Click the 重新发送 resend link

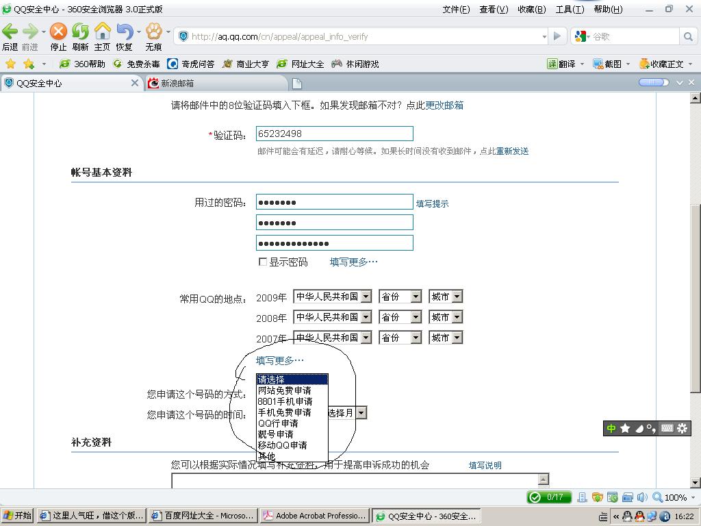coord(512,151)
